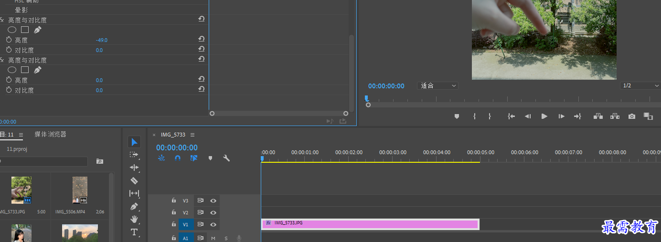This screenshot has width=661, height=242.
Task: Add a marker in the timeline header
Action: click(210, 158)
